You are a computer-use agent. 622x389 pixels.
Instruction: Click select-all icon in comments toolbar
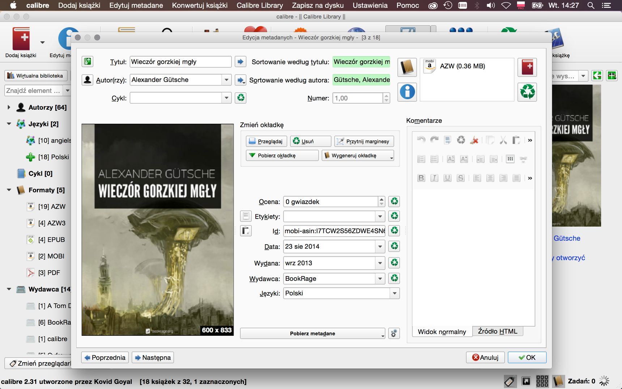point(448,140)
